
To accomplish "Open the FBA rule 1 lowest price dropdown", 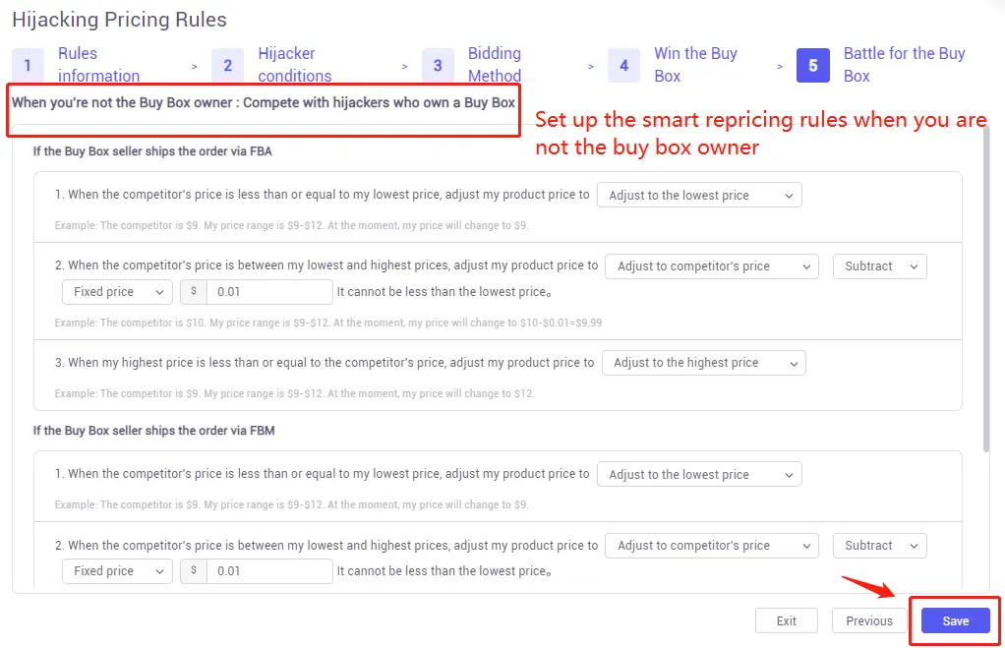I will (x=698, y=195).
